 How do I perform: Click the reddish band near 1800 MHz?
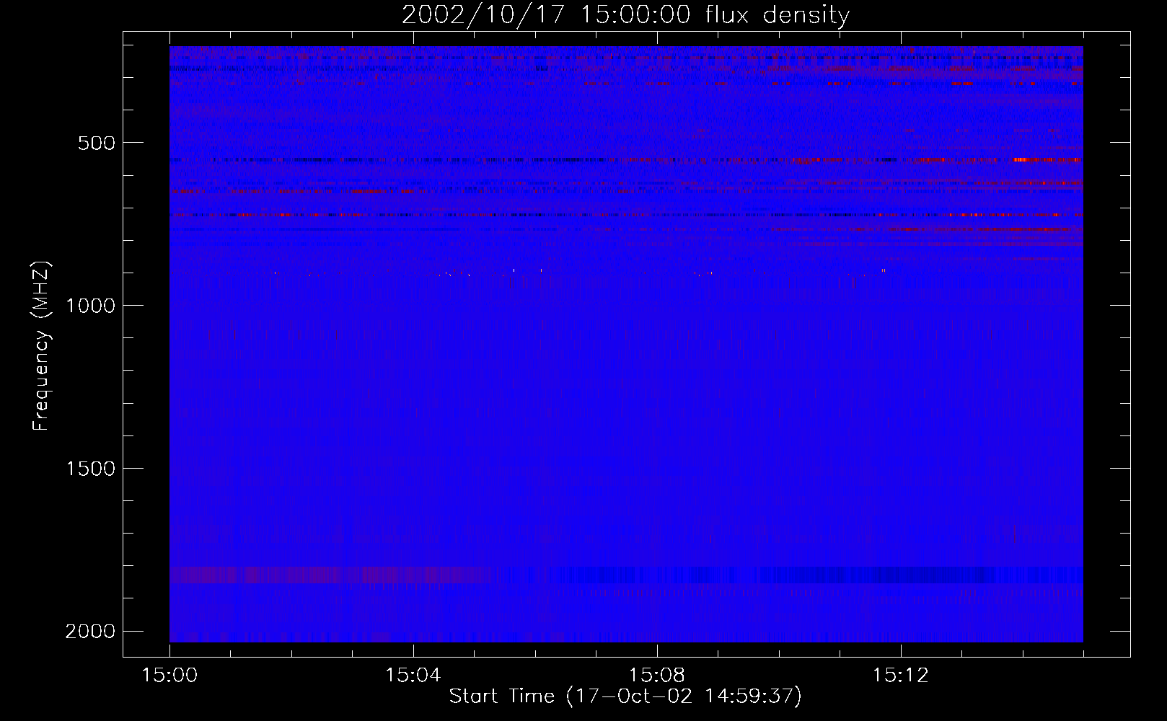coord(330,575)
